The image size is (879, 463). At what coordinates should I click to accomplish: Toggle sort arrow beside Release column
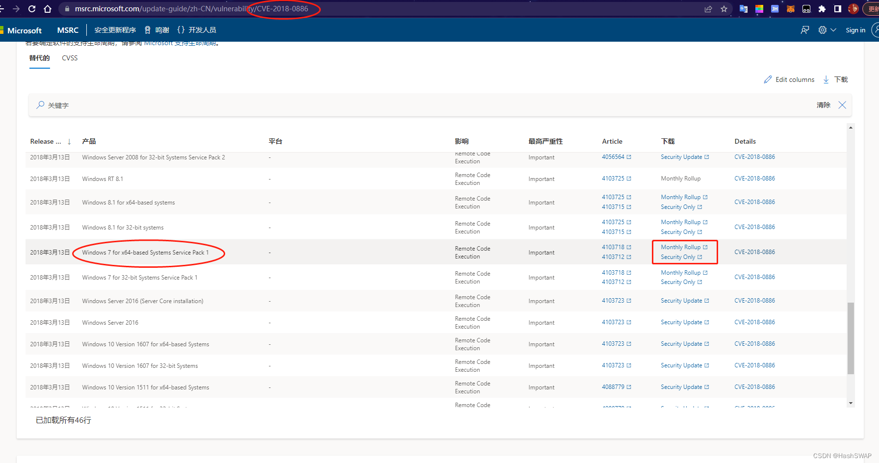coord(69,142)
